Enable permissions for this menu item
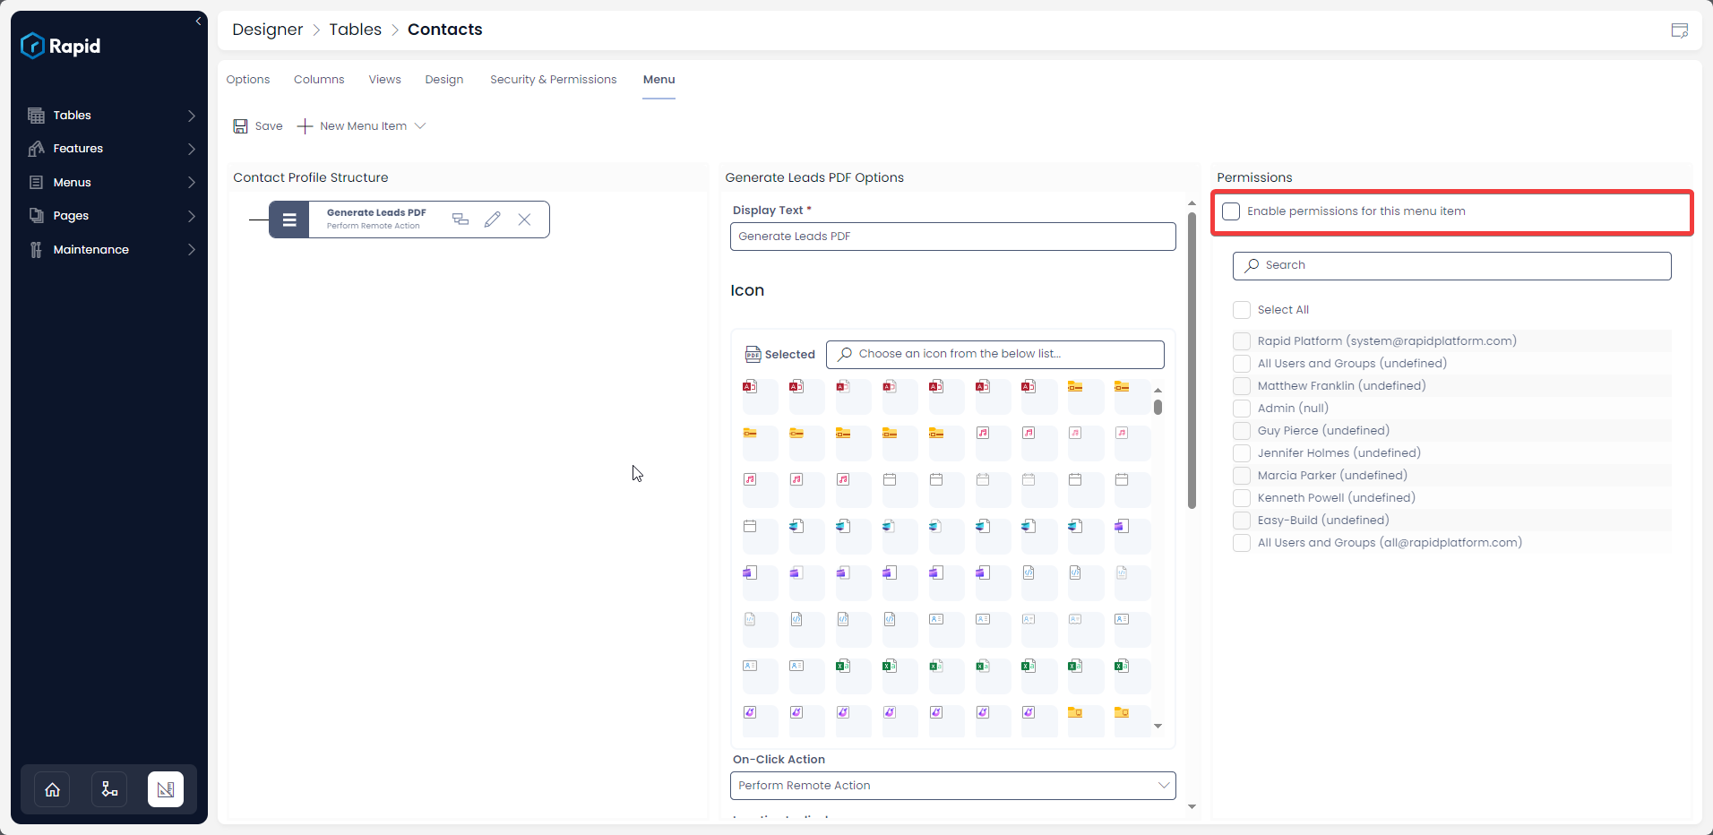The height and width of the screenshot is (835, 1713). [x=1231, y=211]
